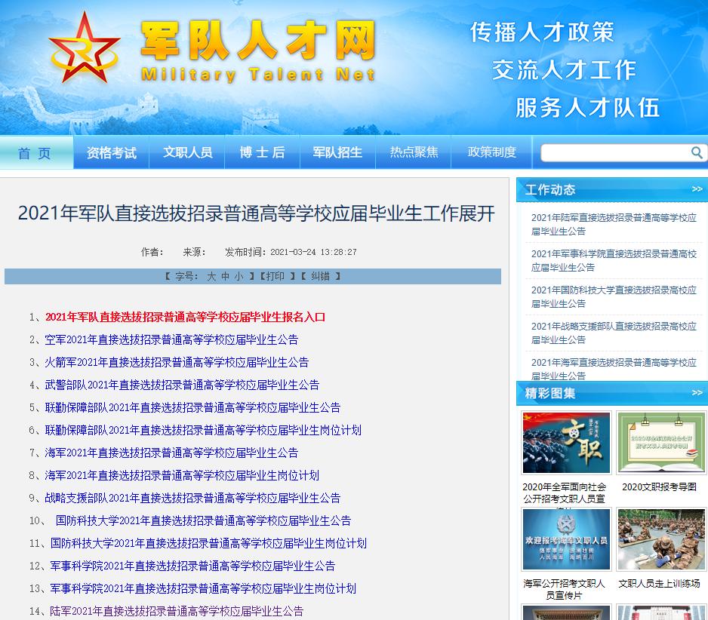Open the 2020文职报考导图 thumbnail

pyautogui.click(x=661, y=443)
